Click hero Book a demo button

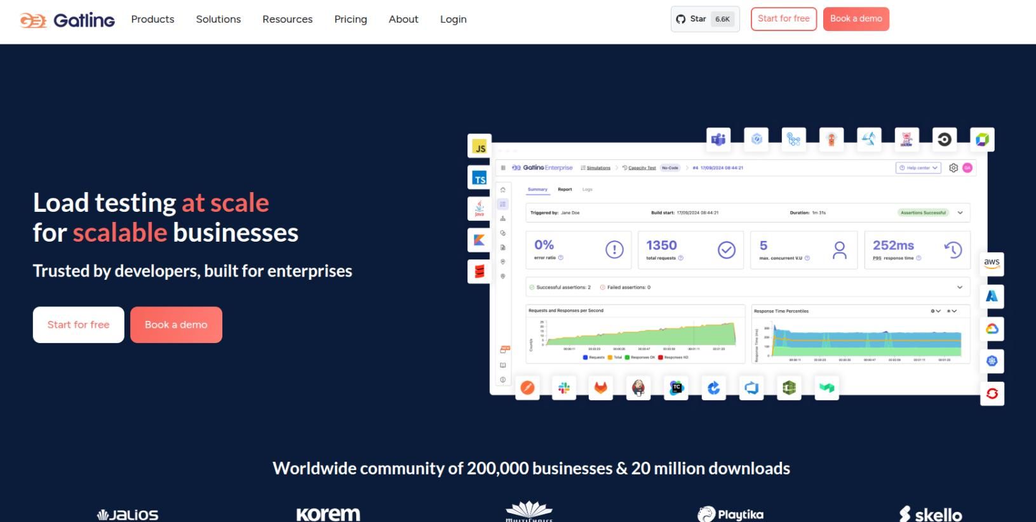click(x=176, y=325)
